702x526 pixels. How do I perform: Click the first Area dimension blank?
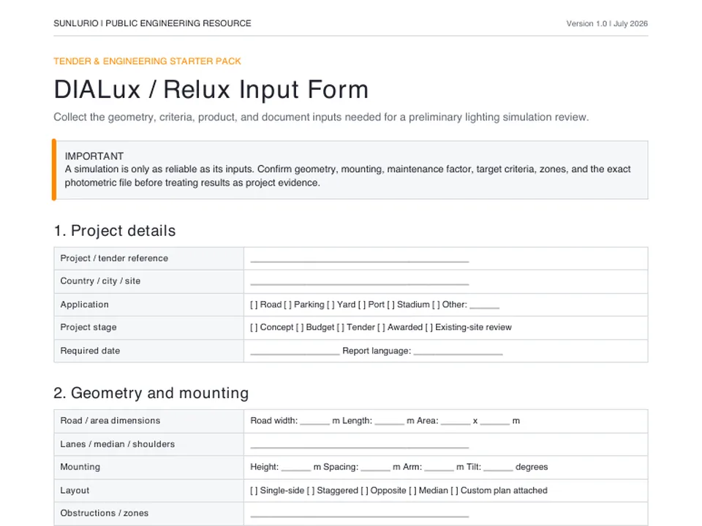tap(456, 423)
